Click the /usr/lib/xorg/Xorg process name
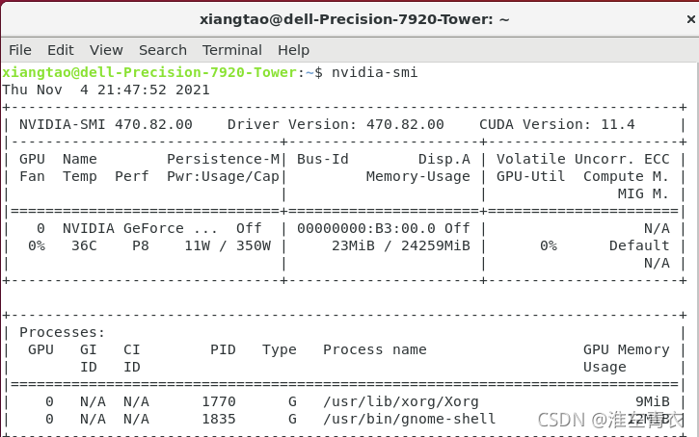The width and height of the screenshot is (699, 437). tap(401, 401)
